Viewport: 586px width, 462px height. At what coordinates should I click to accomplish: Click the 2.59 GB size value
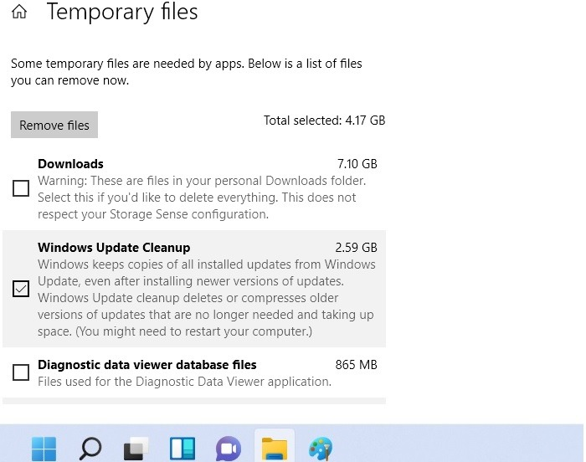pyautogui.click(x=356, y=248)
